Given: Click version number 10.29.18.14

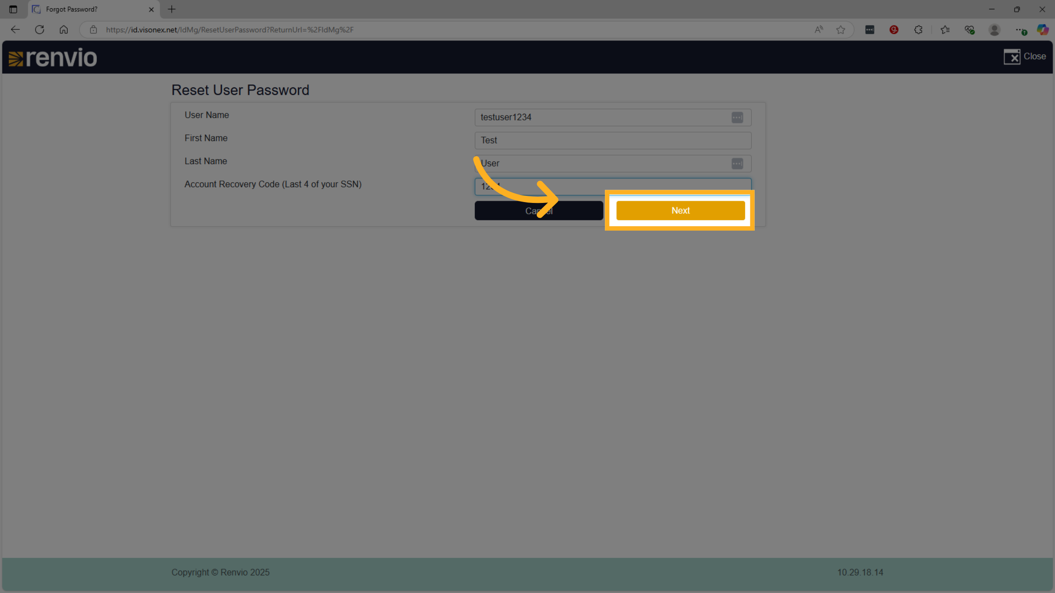Looking at the screenshot, I should (x=860, y=572).
